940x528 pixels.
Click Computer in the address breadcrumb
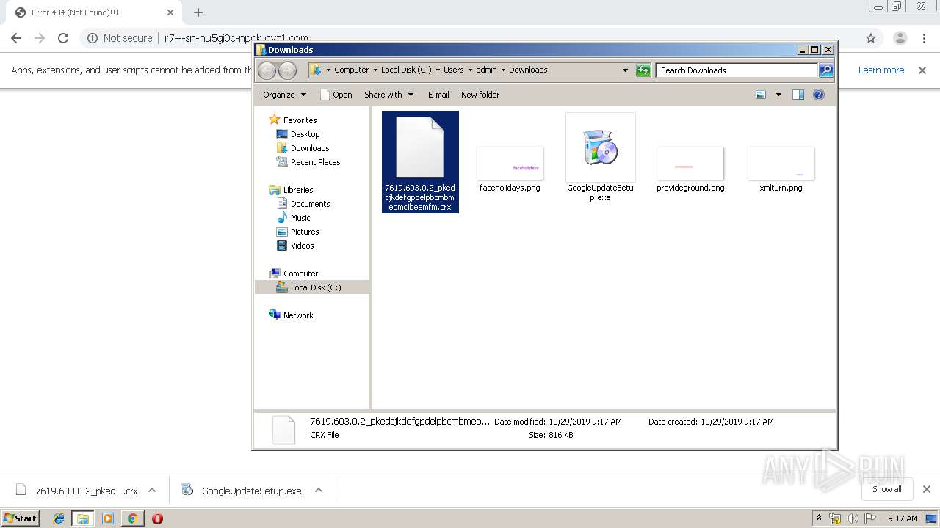[351, 70]
